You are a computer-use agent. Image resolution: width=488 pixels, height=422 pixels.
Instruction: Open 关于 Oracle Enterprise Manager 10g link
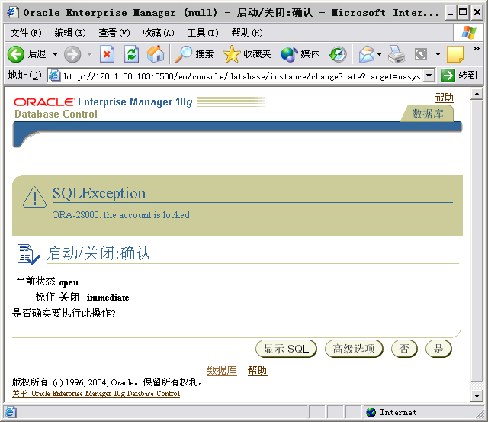pos(96,394)
